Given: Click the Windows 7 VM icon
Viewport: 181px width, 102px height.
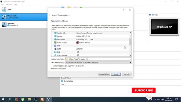Looking at the screenshot, I should point(4,24).
